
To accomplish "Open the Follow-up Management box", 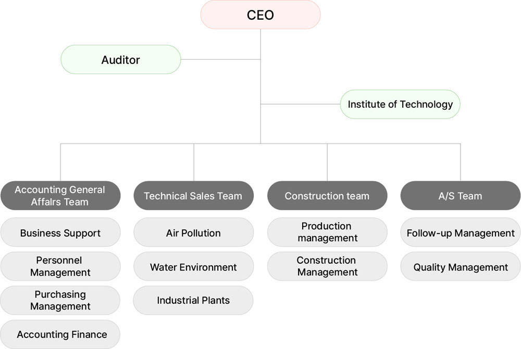I will 461,232.
